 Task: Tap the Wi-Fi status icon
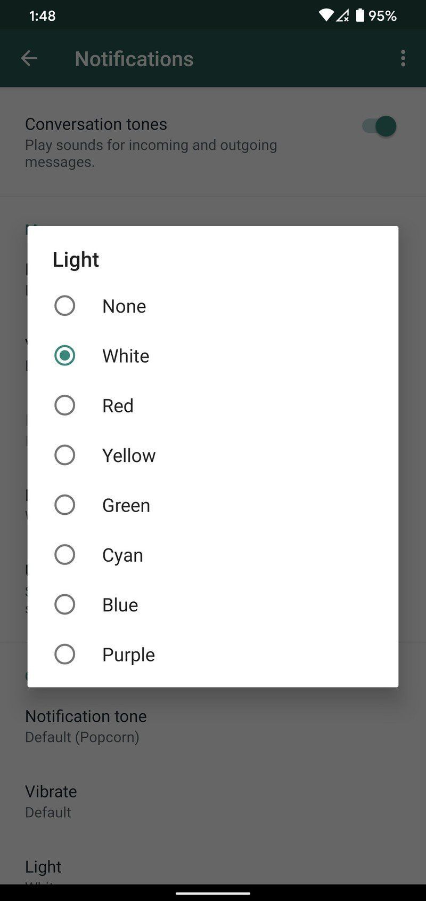click(x=326, y=15)
